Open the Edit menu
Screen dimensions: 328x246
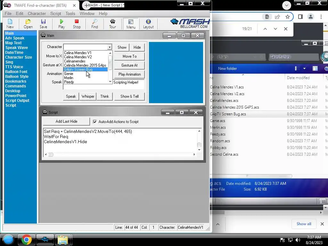coord(20,13)
